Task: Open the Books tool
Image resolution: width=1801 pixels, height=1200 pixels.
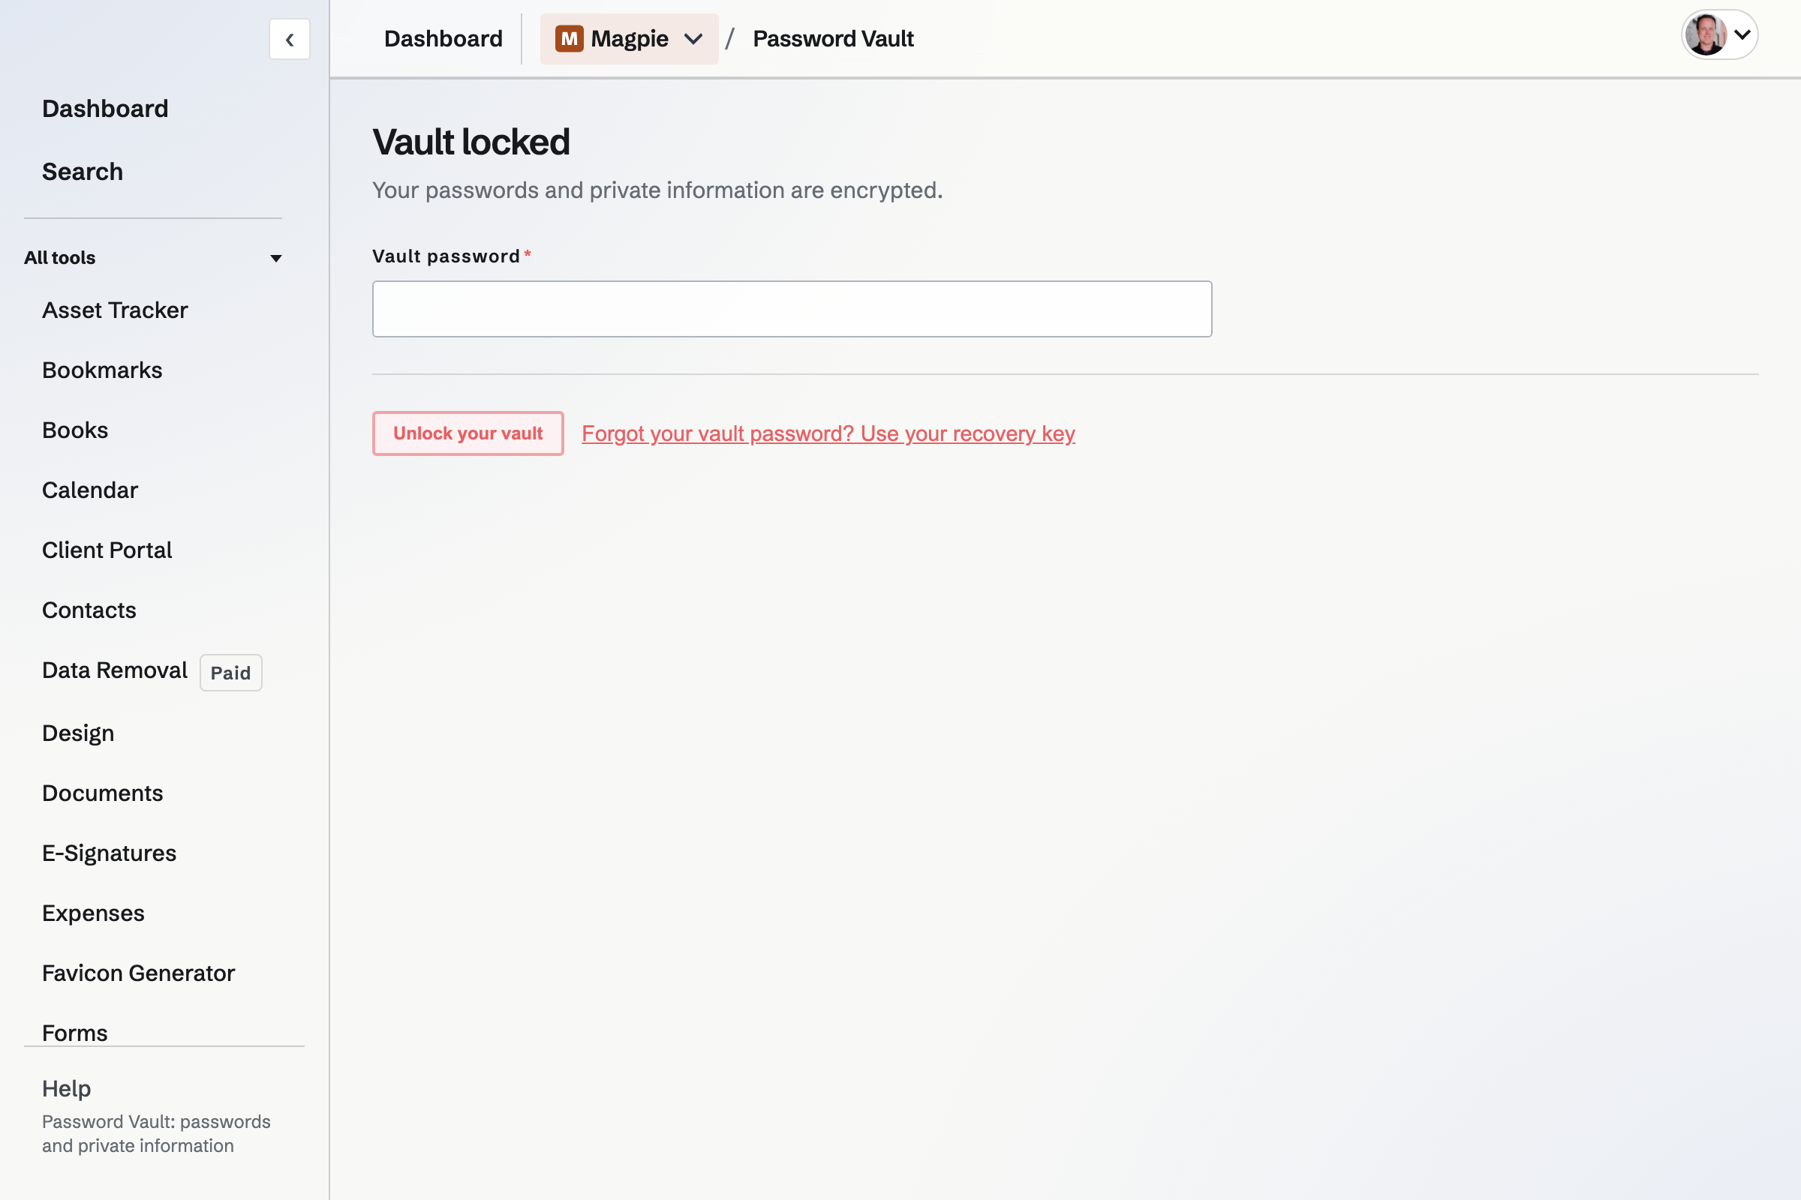Action: click(74, 430)
